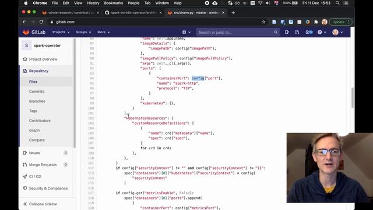Click line number 112 in code

click(x=91, y=168)
